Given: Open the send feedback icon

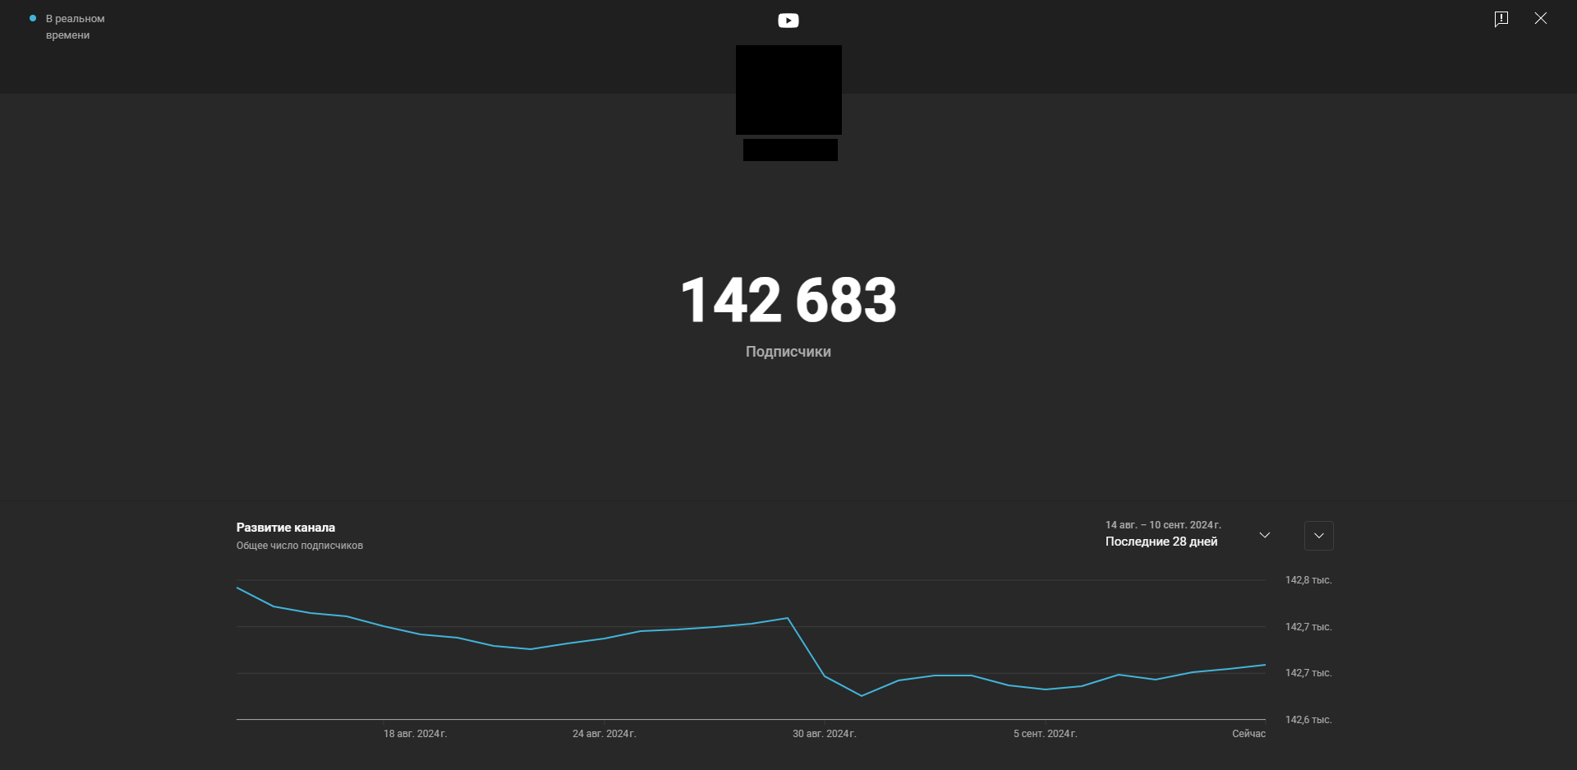Looking at the screenshot, I should [x=1501, y=19].
